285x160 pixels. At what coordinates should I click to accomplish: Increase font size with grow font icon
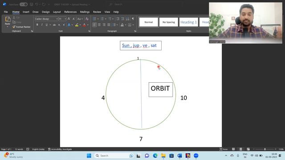69,19
